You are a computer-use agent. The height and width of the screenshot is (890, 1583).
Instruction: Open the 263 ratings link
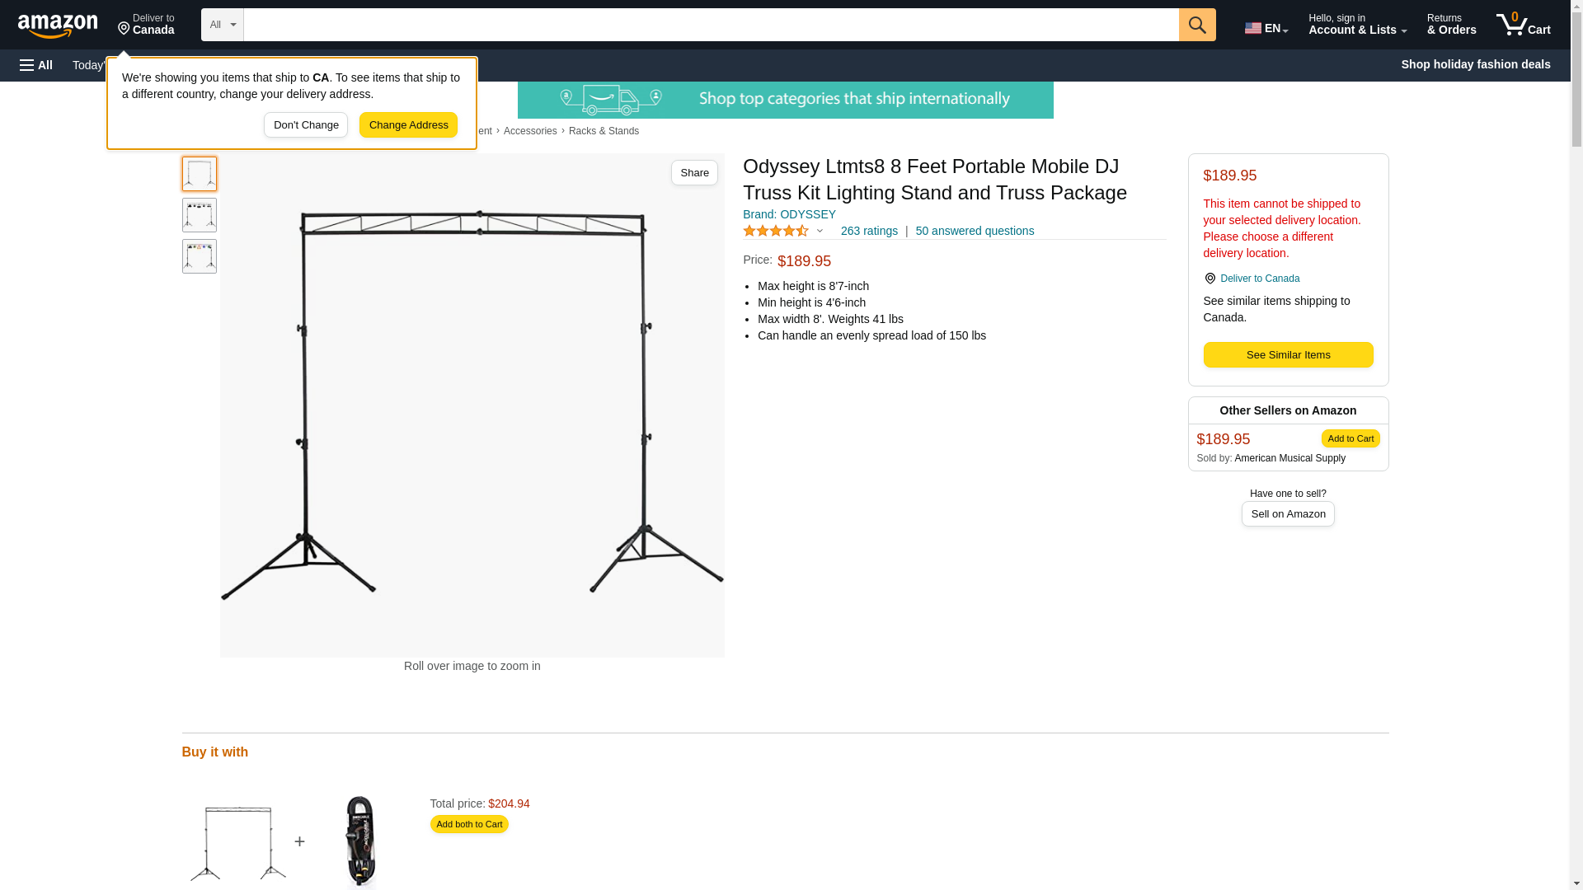click(x=869, y=232)
